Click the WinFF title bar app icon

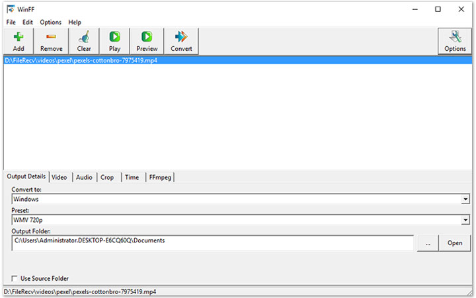[11, 9]
